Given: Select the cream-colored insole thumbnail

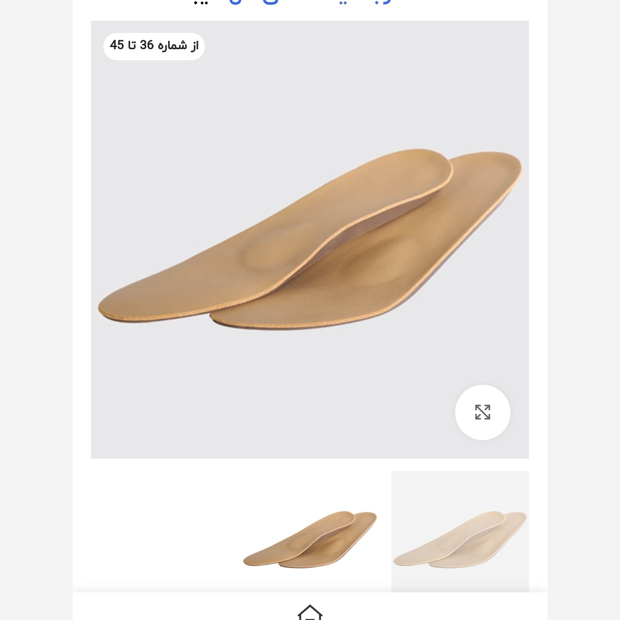Looking at the screenshot, I should (x=460, y=532).
